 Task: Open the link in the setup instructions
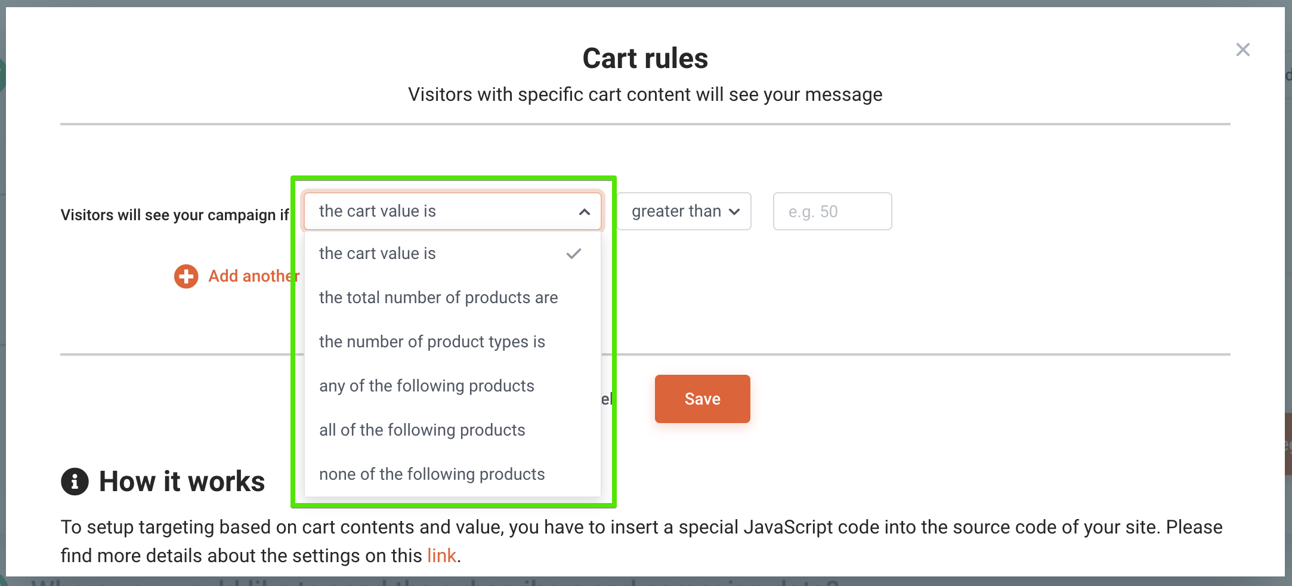[442, 556]
